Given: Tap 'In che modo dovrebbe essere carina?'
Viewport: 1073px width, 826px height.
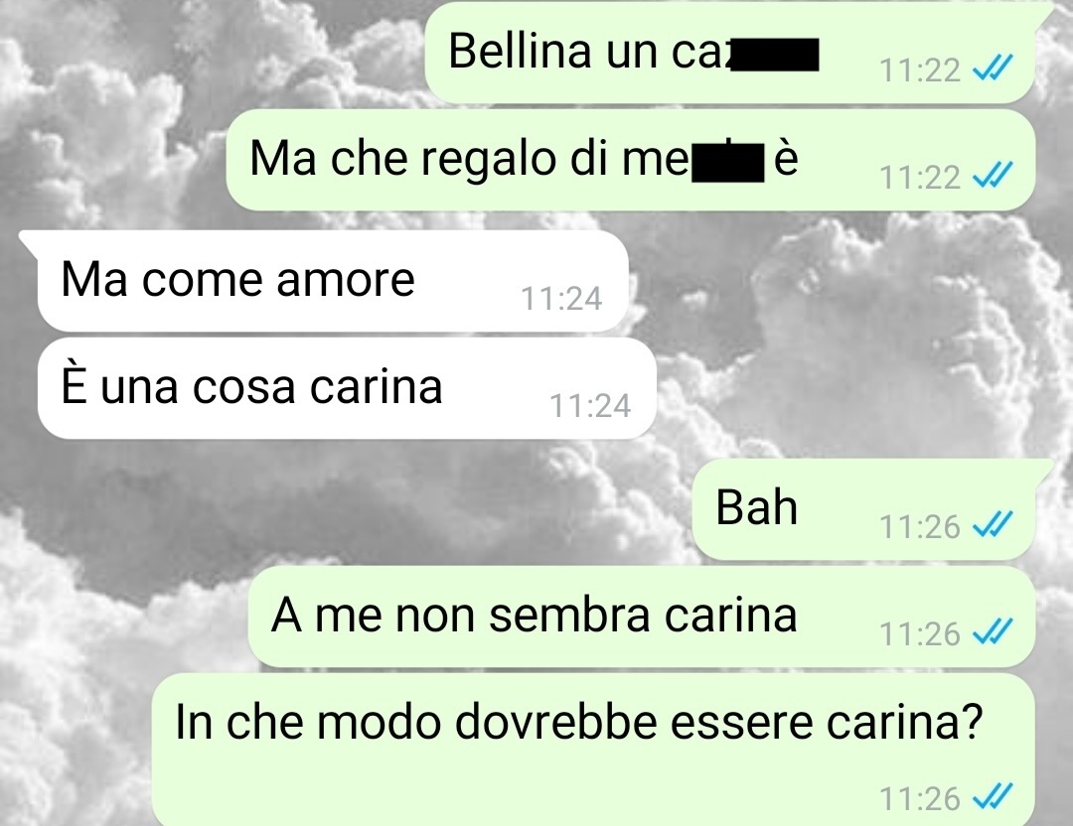Looking at the screenshot, I should click(592, 750).
